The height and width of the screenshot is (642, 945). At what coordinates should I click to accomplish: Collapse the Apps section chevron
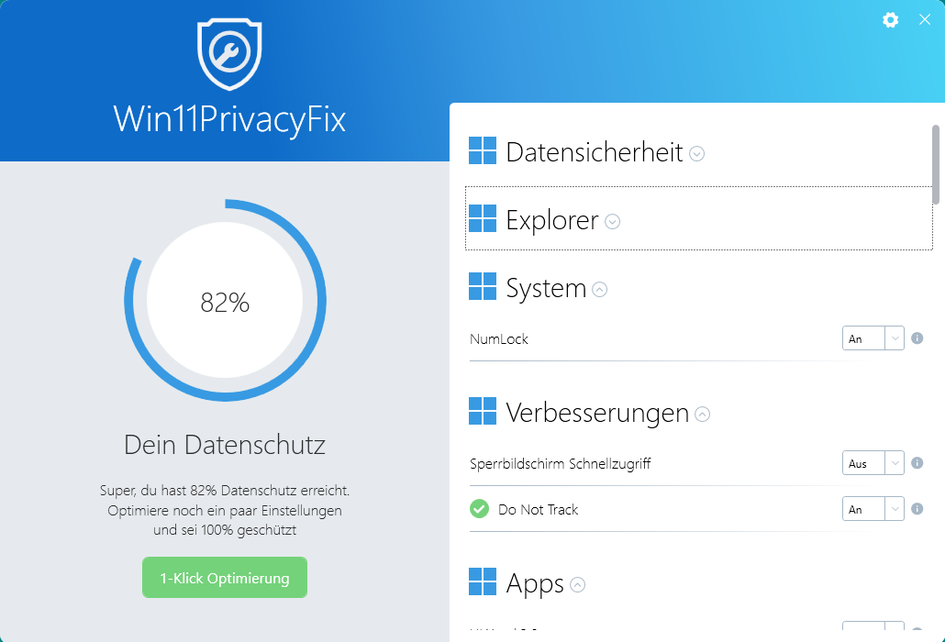(578, 584)
